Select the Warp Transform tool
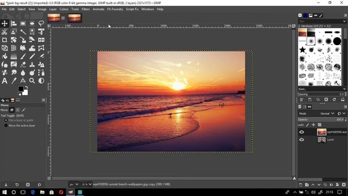 (x=32, y=48)
